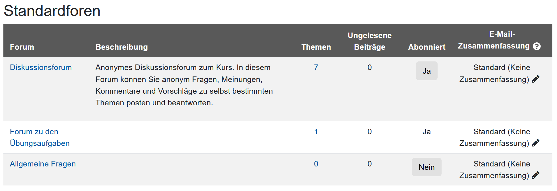Image resolution: width=557 pixels, height=191 pixels.
Task: Click the Themen column header
Action: click(x=316, y=47)
